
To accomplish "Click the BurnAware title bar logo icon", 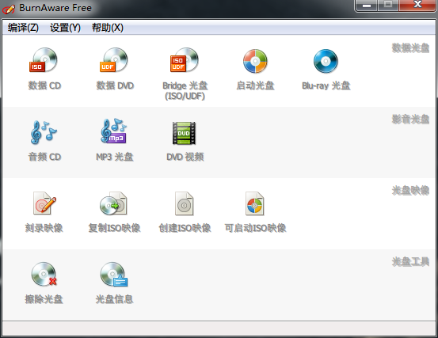I will (9, 9).
